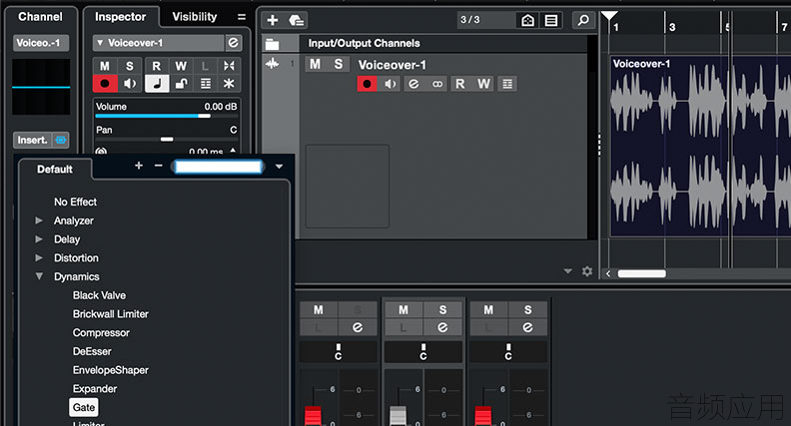Open auto fades settings icon in Inspector

point(229,66)
